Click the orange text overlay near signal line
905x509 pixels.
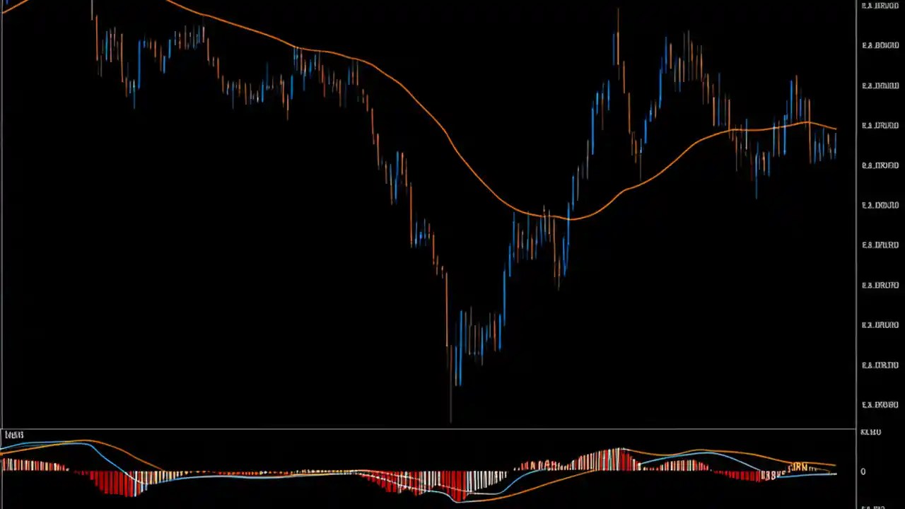[798, 467]
